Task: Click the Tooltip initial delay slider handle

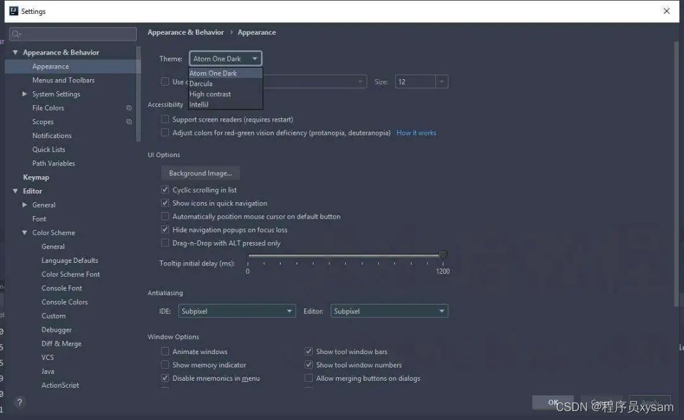Action: 443,255
